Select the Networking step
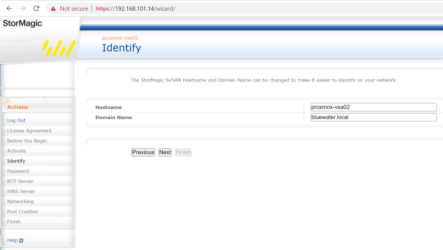This screenshot has width=443, height=250. click(20, 201)
